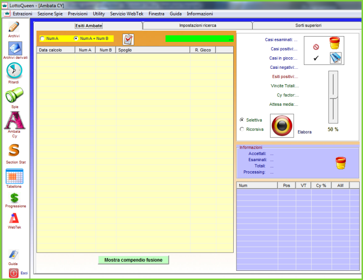Click Spoglio column header
363x280 pixels.
(x=153, y=50)
